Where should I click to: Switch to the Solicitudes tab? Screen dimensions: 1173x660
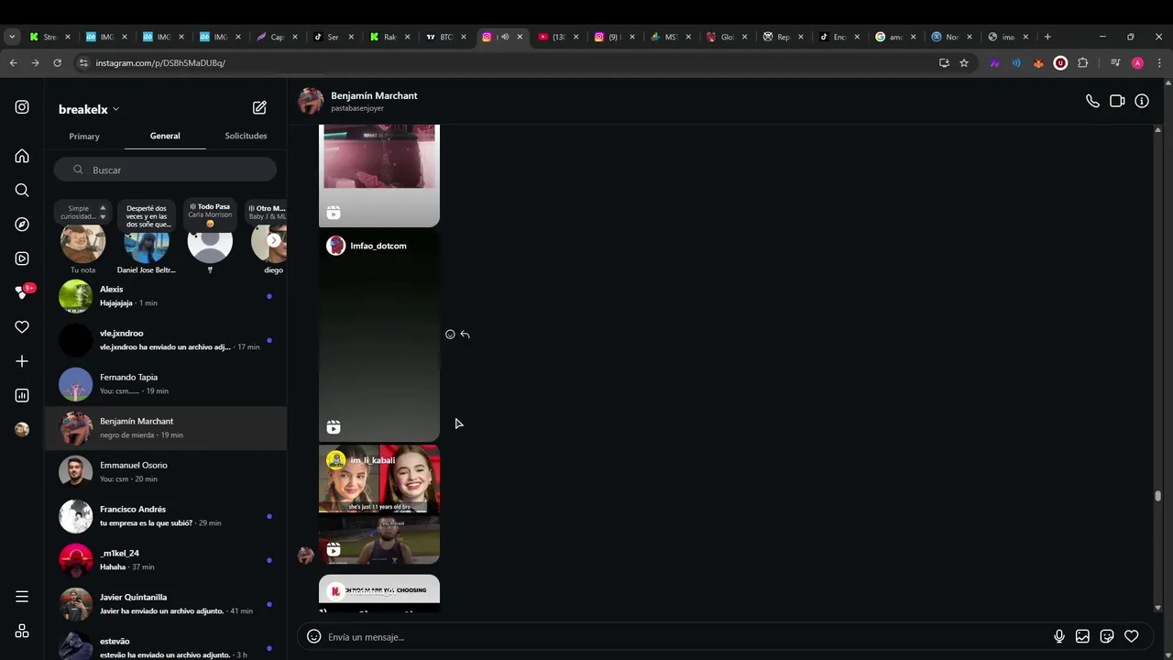(x=246, y=136)
